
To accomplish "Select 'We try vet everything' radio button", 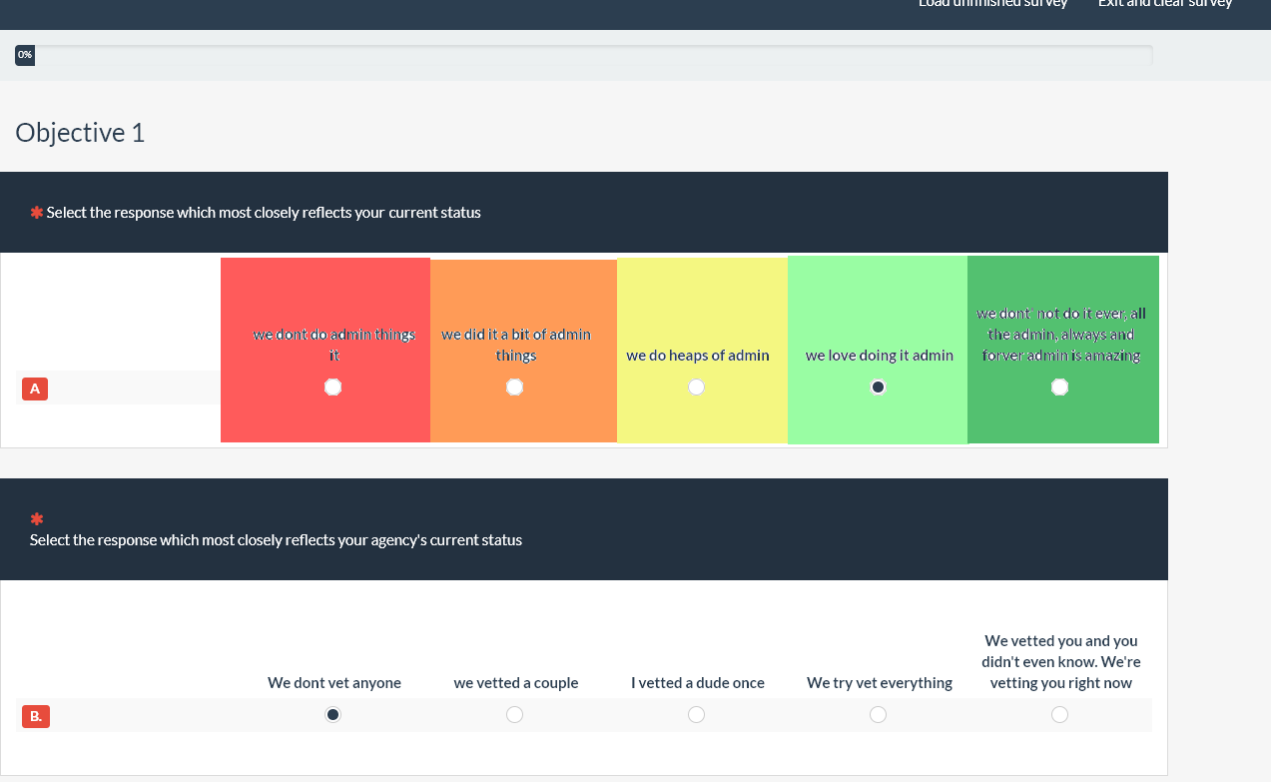I will (x=878, y=714).
